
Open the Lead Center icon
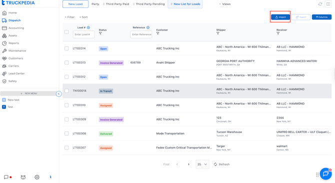coord(4,73)
